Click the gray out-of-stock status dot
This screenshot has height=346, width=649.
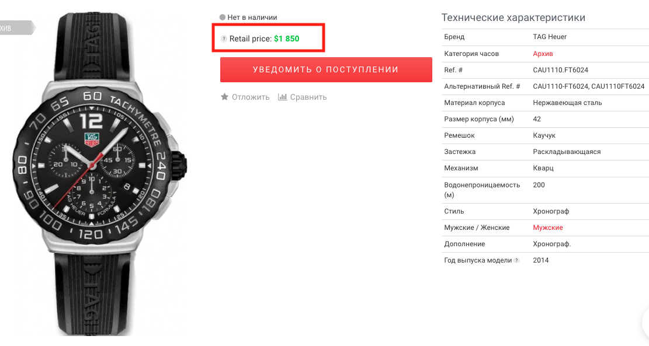point(222,18)
